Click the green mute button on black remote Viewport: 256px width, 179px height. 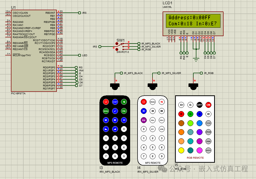point(124,102)
